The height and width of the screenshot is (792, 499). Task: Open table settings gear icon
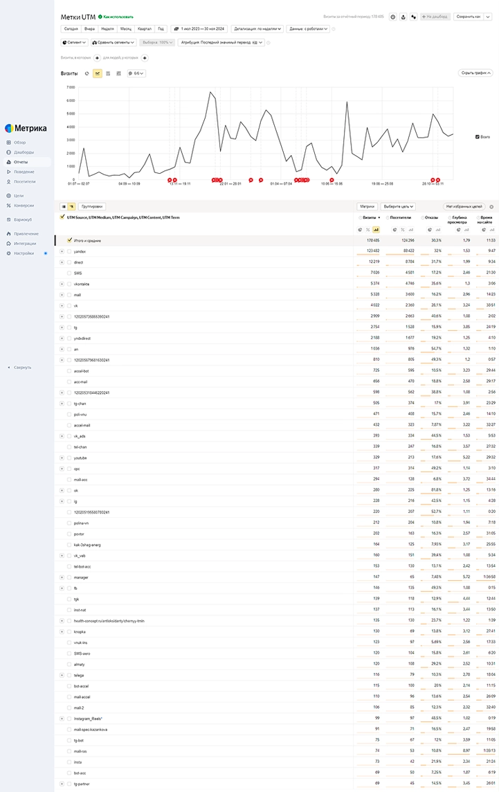click(491, 206)
